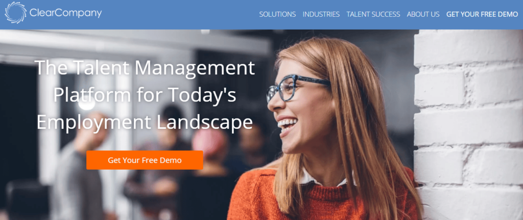Click empty area of blue header bar
523x220 pixels.
coord(180,14)
